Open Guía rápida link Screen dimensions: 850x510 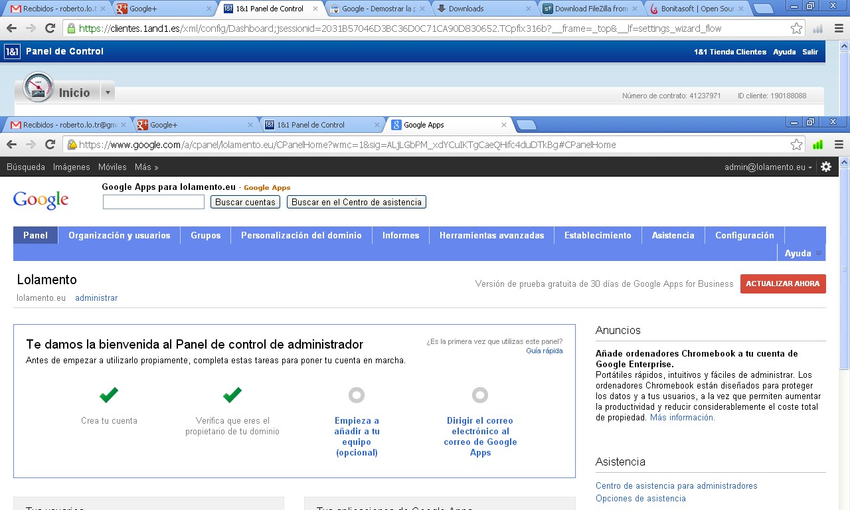(545, 351)
